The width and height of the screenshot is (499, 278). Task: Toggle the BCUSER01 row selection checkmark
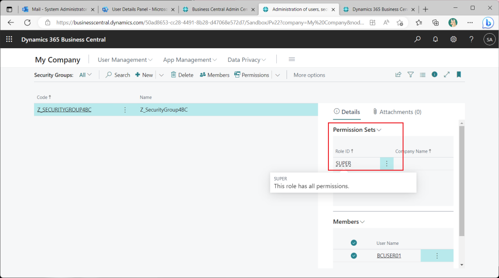click(354, 256)
